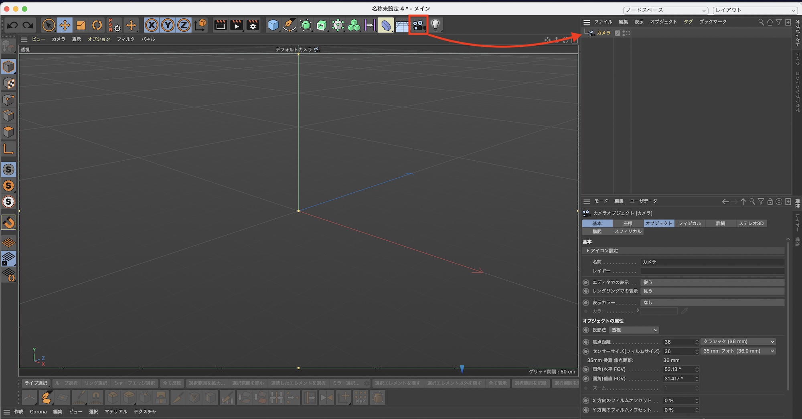This screenshot has height=419, width=802.
Task: Click the ライブ選択 button
Action: [x=36, y=383]
